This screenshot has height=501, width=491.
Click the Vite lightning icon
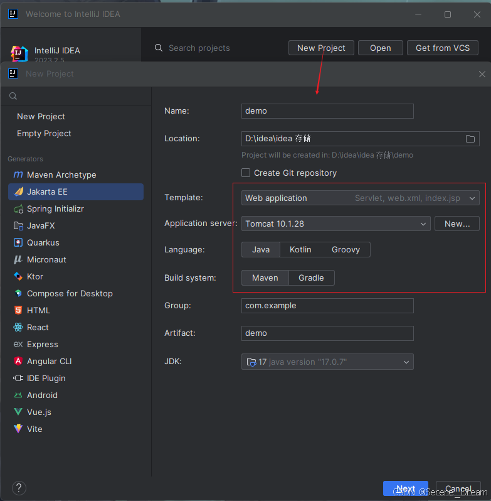tap(18, 429)
